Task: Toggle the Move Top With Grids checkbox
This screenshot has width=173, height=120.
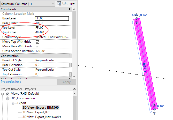Action: point(37,42)
